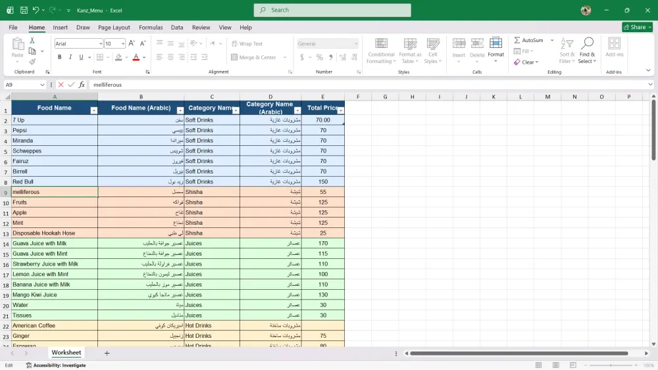Switch to the Formulas tab

pos(151,27)
